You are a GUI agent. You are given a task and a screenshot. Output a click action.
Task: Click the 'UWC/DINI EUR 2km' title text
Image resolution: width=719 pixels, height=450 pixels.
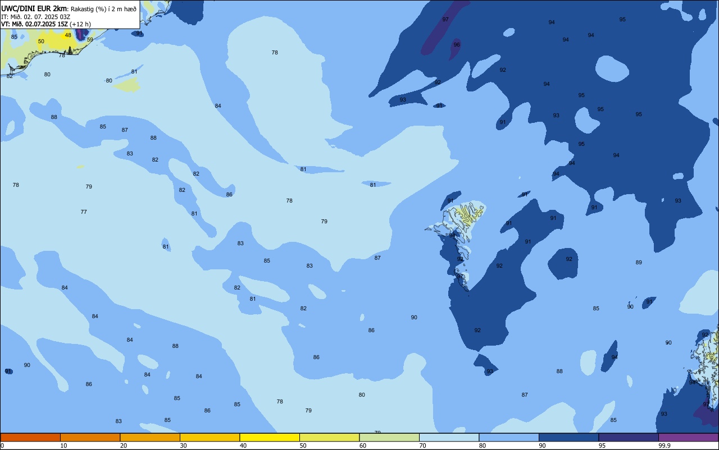[34, 8]
